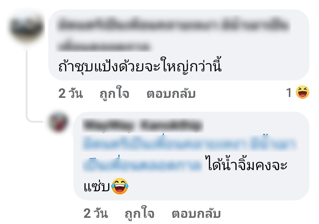
Task: View reaction count 1 on top comment
Action: (289, 93)
